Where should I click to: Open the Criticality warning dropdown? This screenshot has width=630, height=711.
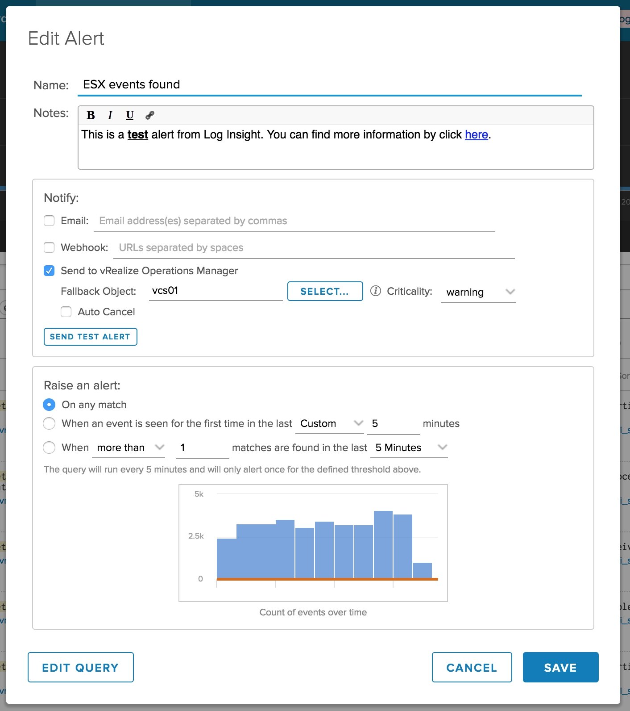click(478, 292)
